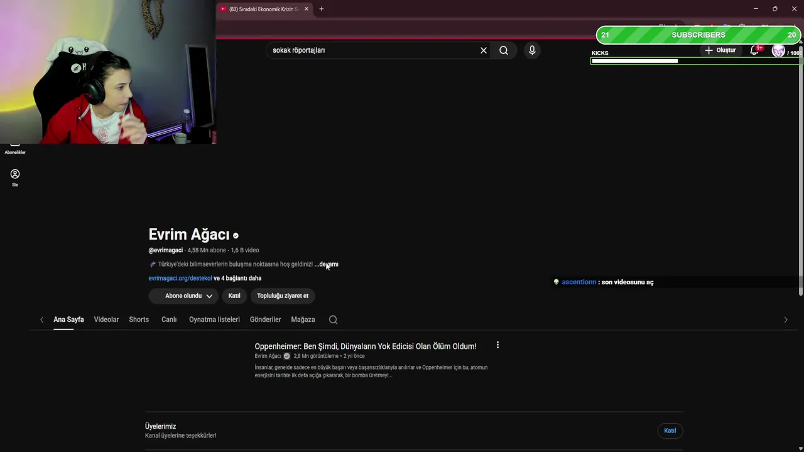Switch to the Gönderiler tab
This screenshot has width=804, height=452.
point(265,320)
